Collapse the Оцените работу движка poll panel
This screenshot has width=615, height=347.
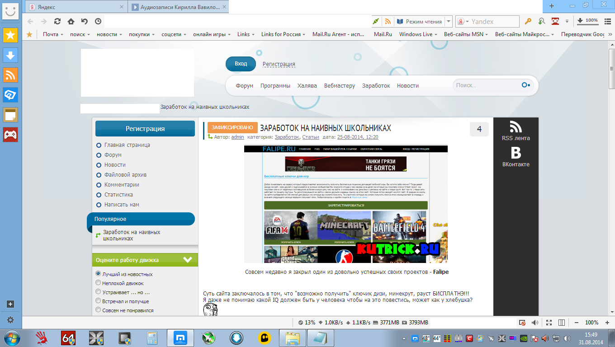click(x=188, y=260)
